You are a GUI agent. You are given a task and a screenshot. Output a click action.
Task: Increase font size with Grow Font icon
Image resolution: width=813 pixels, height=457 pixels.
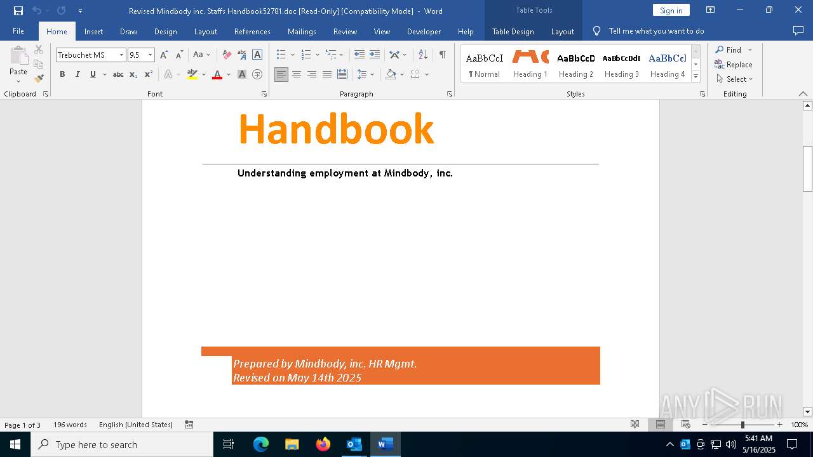pos(165,55)
